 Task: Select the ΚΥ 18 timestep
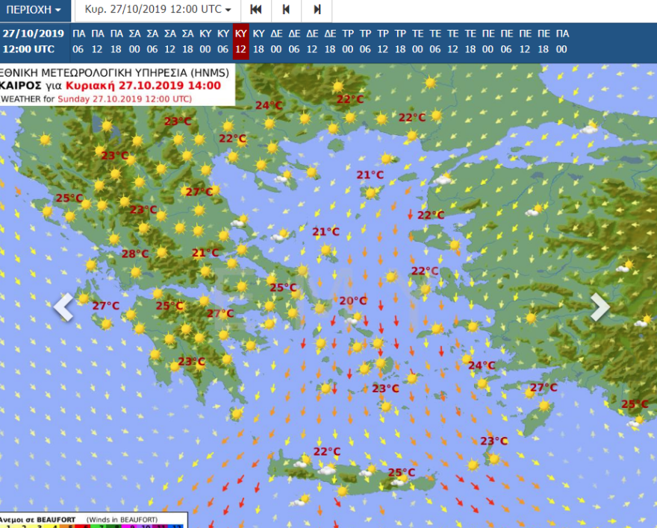pyautogui.click(x=257, y=43)
